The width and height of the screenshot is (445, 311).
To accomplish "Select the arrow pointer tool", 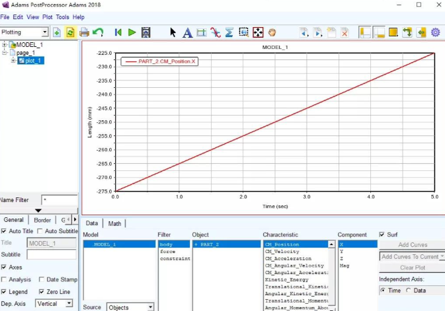I will [173, 32].
